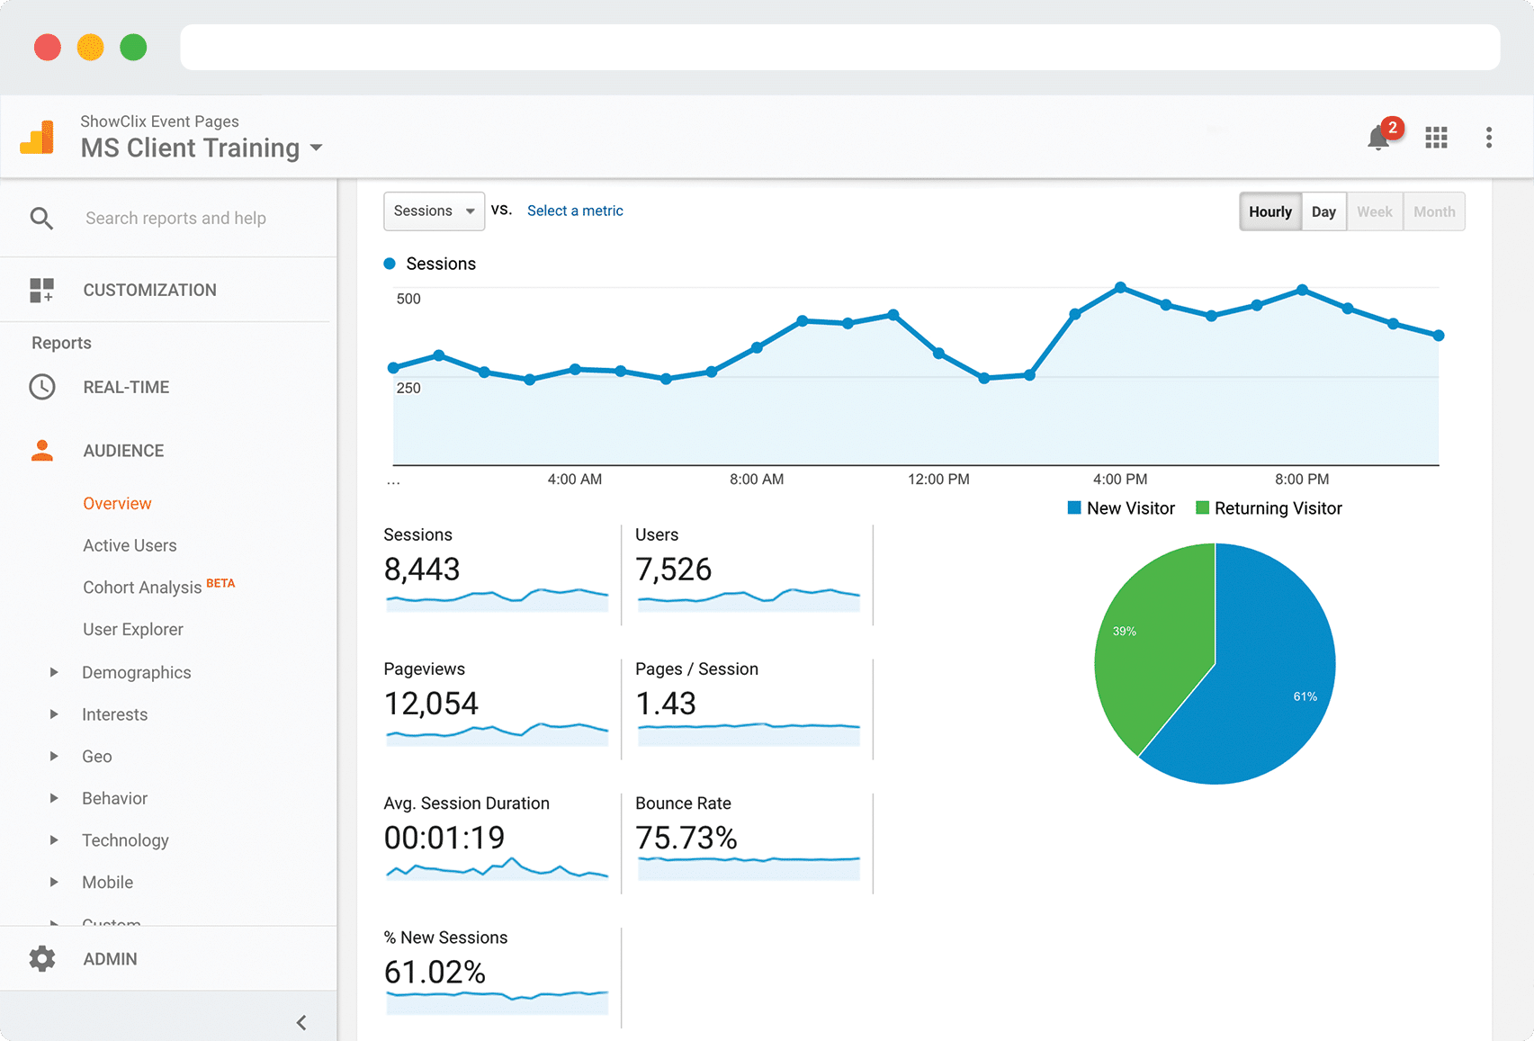Click the browser address bar
This screenshot has width=1534, height=1041.
pos(839,47)
